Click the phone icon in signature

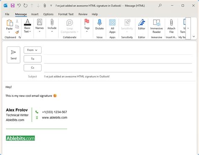click(x=37, y=112)
